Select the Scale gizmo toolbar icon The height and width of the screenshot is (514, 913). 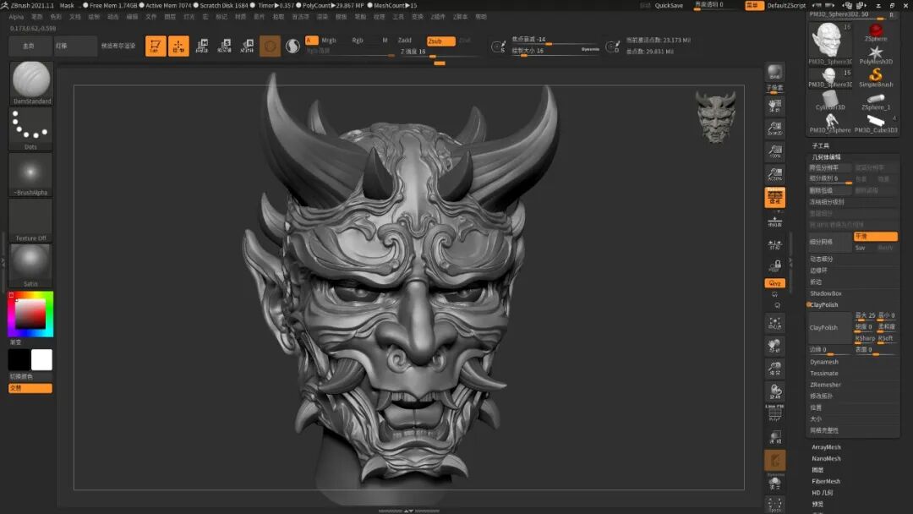[225, 46]
